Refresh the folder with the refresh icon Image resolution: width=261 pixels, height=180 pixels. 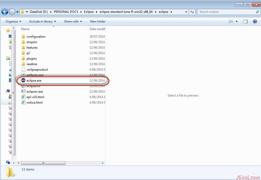[x=193, y=12]
